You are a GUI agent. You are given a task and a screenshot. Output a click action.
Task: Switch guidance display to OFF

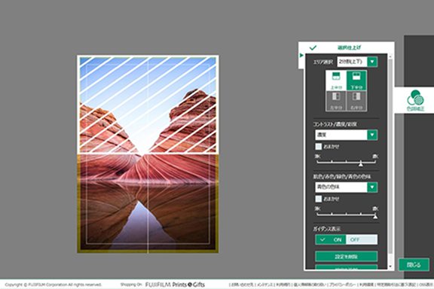point(362,240)
